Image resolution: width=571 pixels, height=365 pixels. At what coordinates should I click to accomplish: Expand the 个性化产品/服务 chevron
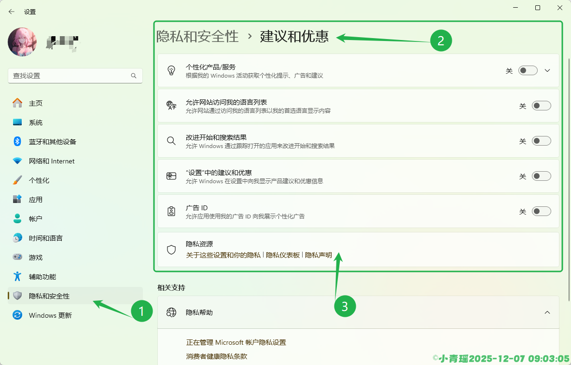click(547, 70)
